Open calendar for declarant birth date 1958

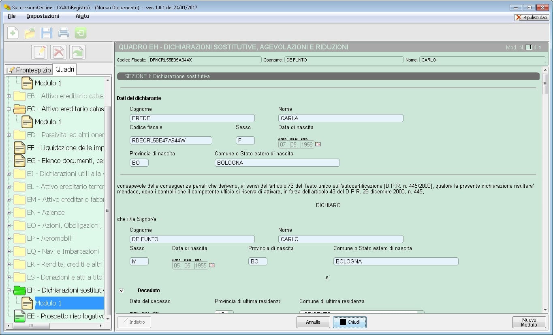(x=318, y=144)
